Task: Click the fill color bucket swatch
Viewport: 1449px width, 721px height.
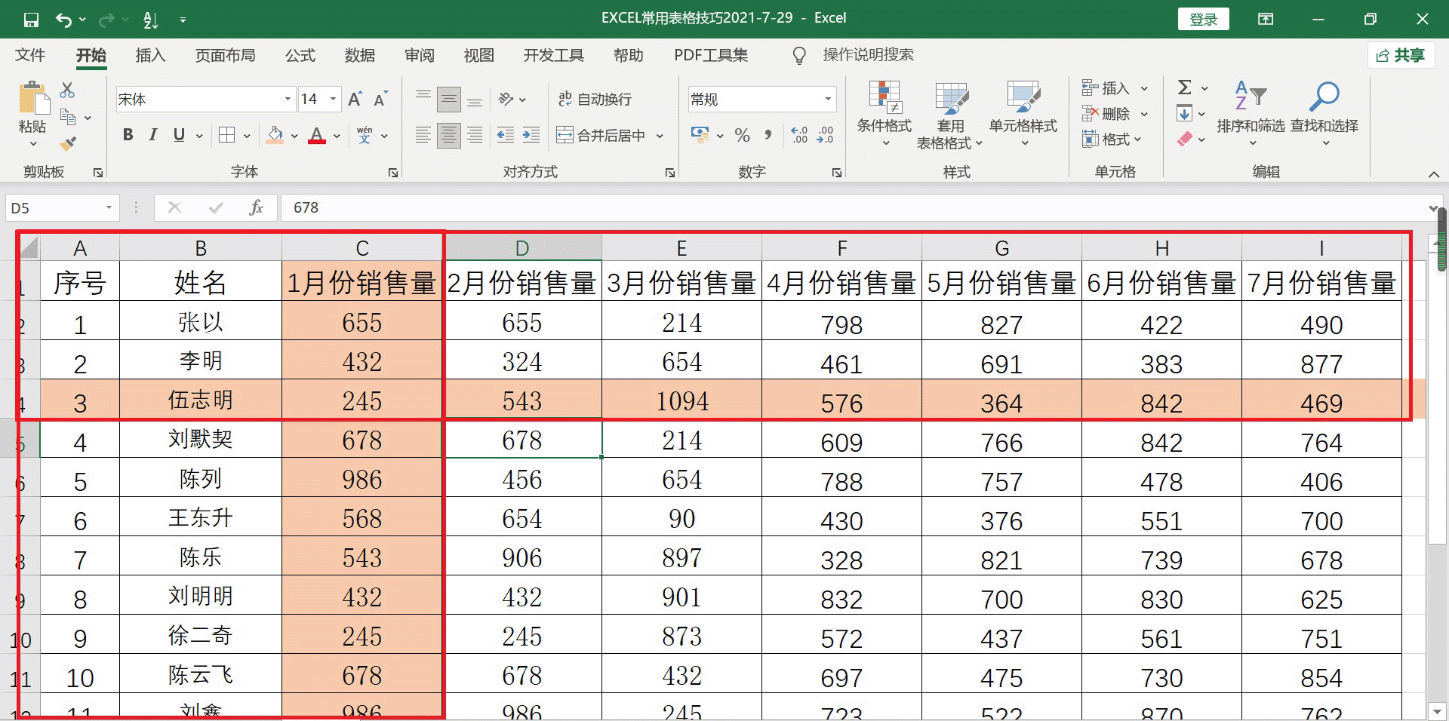Action: pos(275,135)
